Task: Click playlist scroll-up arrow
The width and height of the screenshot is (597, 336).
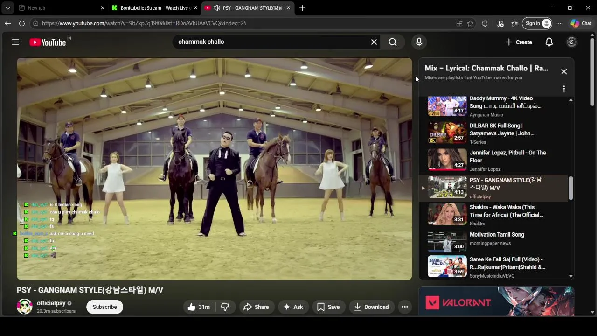Action: click(x=571, y=100)
